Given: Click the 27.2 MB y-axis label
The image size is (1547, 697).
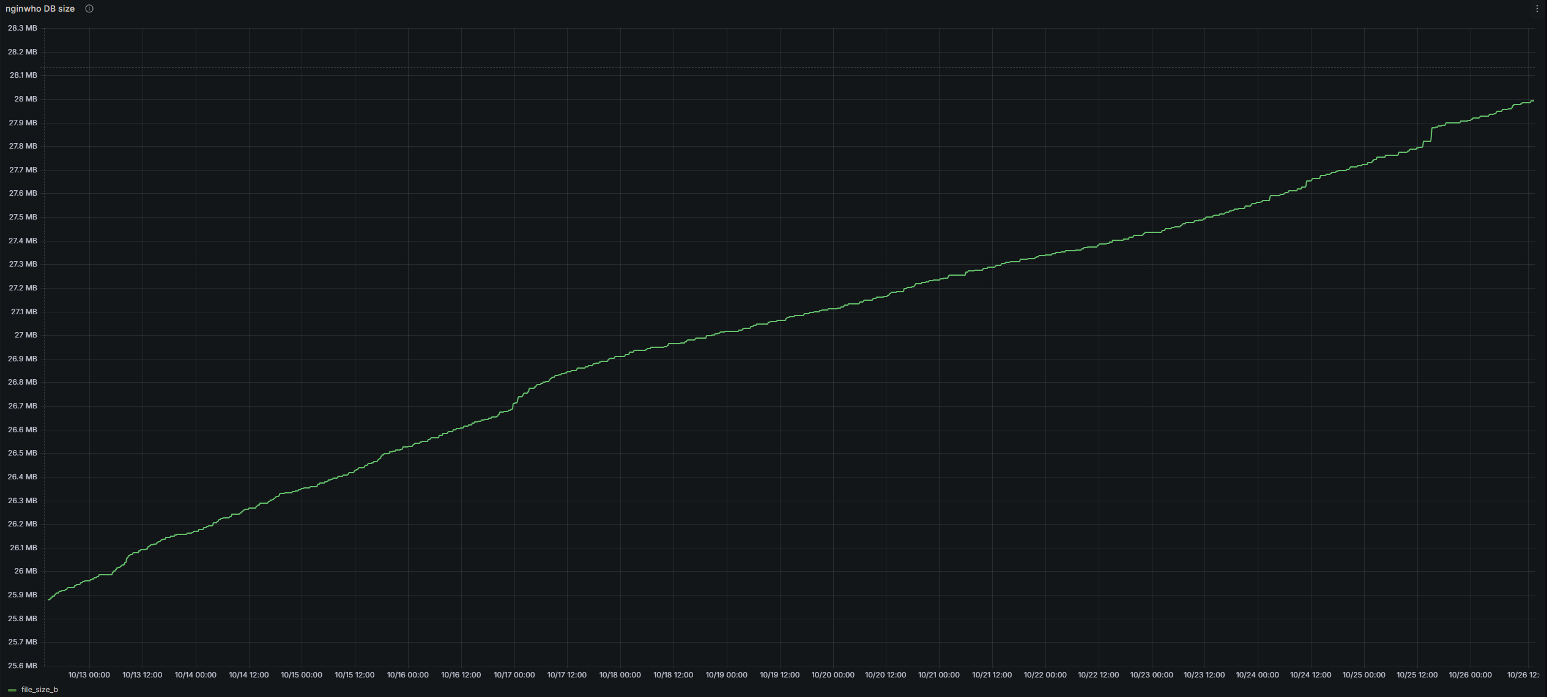Looking at the screenshot, I should [x=23, y=288].
